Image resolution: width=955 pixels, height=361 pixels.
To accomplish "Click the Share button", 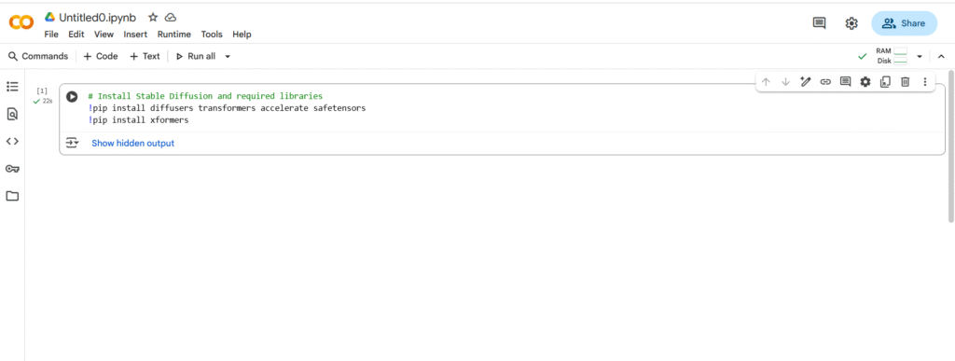I will (x=904, y=23).
